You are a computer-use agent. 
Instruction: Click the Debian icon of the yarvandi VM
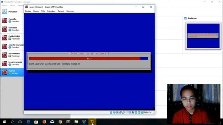[5, 29]
